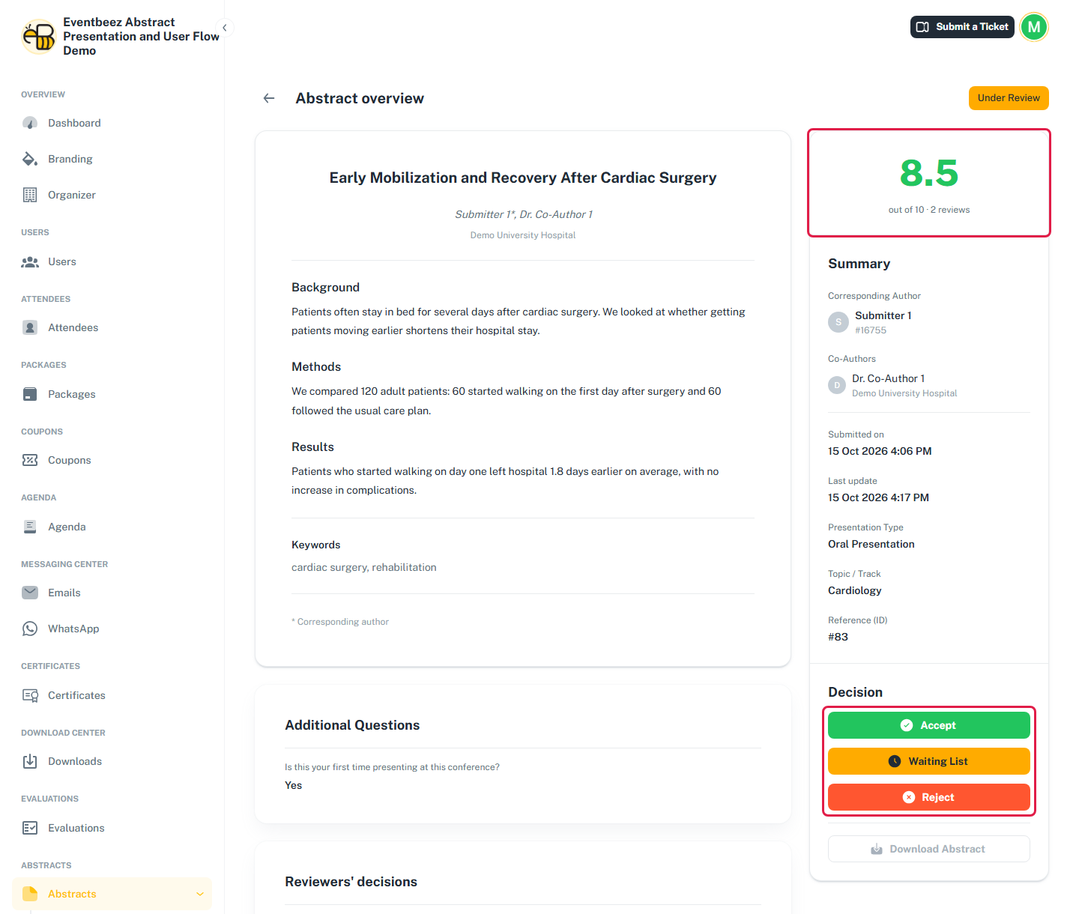
Task: Move the abstract to Waiting List
Action: 929,761
